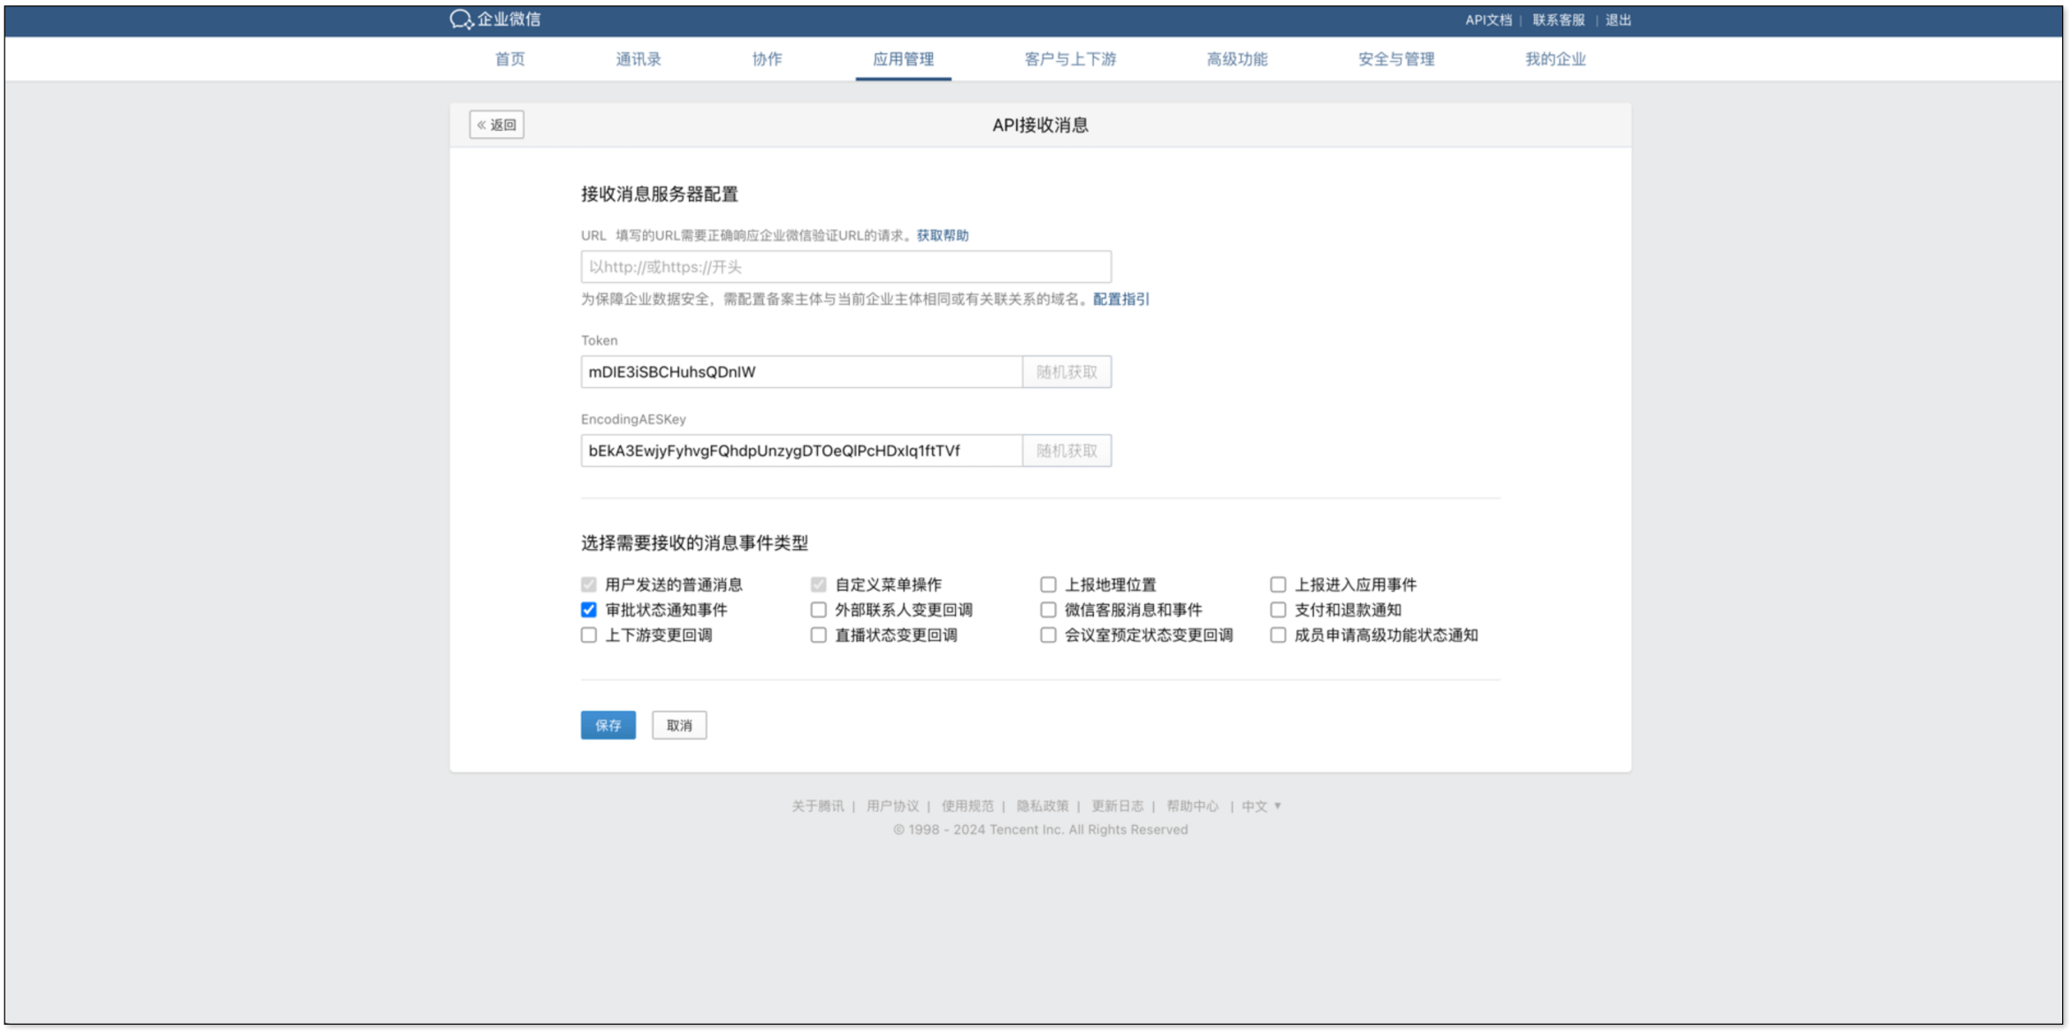Check 外部联系人变更回调 checkbox
The height and width of the screenshot is (1031, 2071).
point(818,610)
